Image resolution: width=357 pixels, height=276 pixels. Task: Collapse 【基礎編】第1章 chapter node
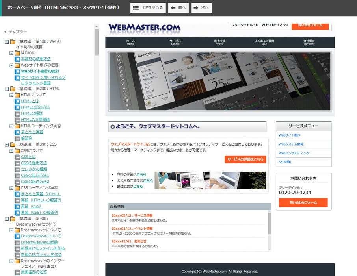[7, 42]
